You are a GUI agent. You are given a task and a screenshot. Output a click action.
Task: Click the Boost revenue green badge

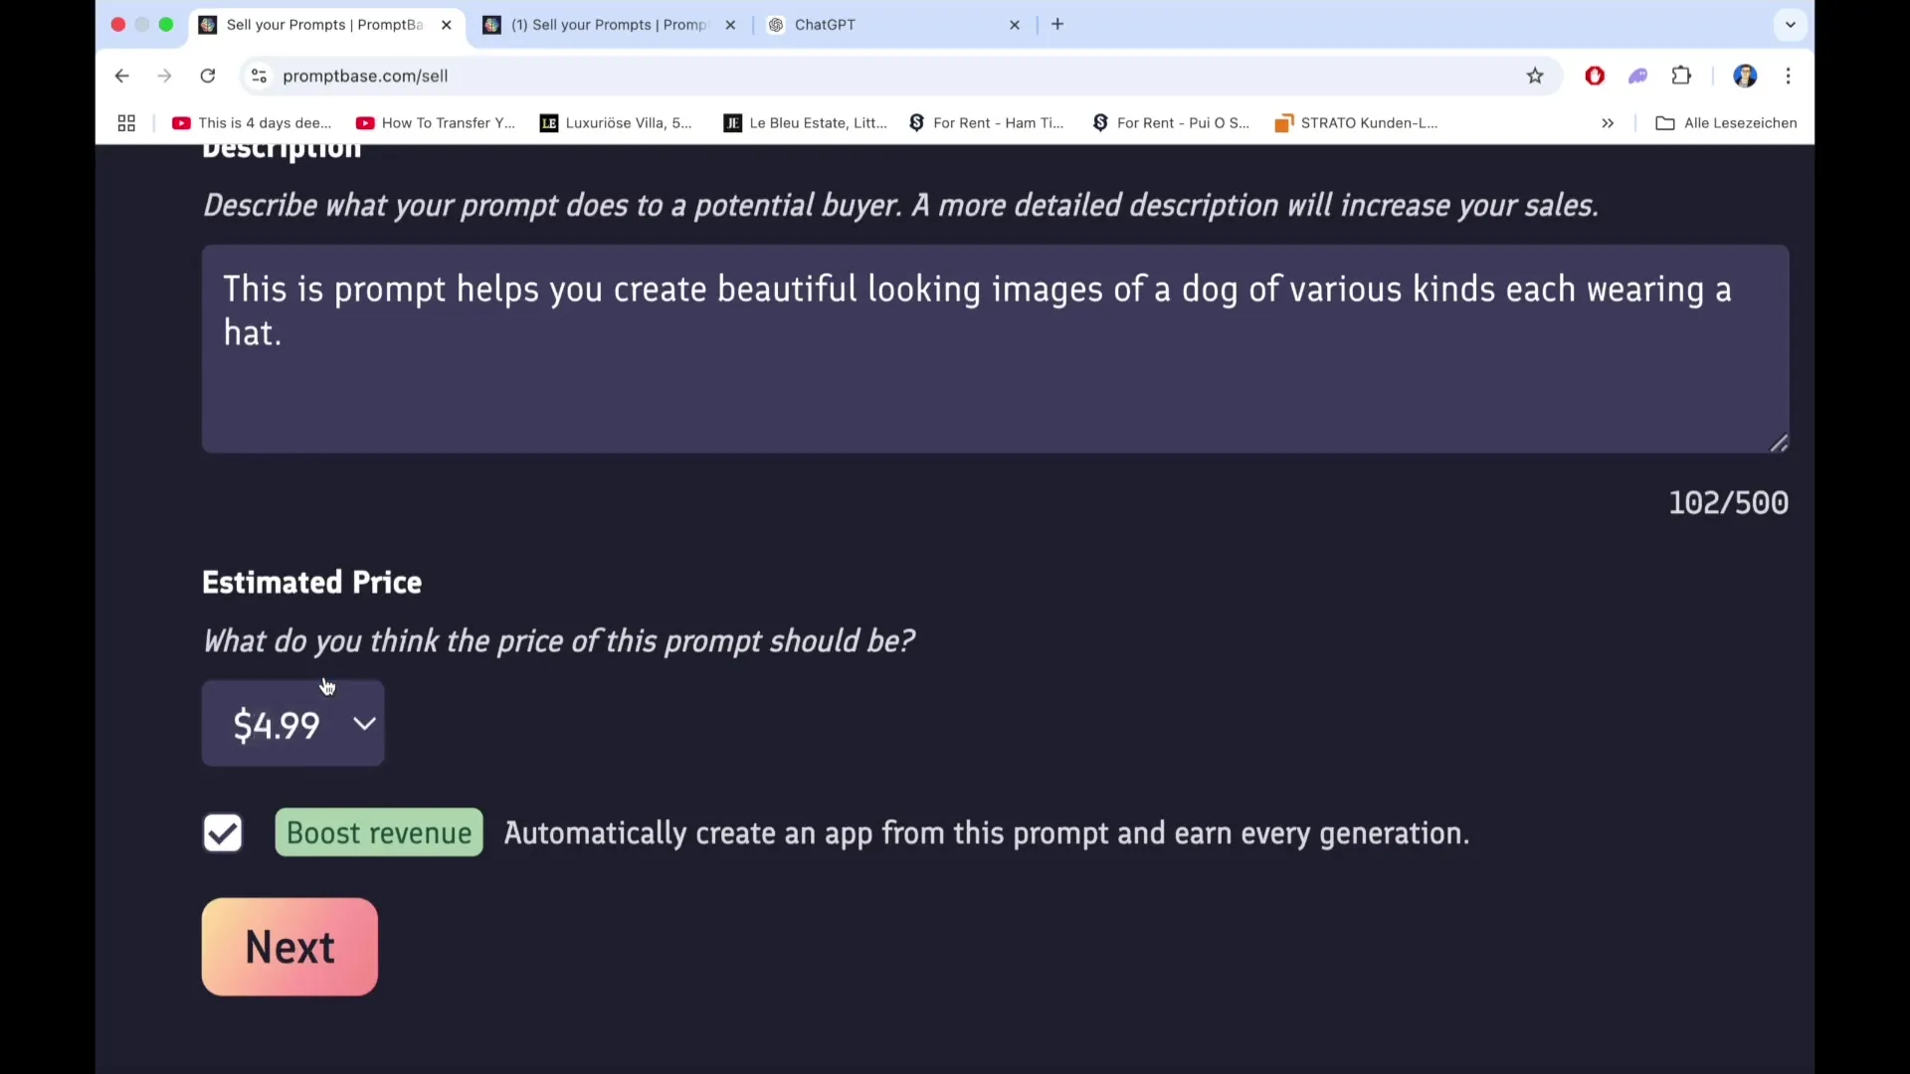[x=379, y=833]
